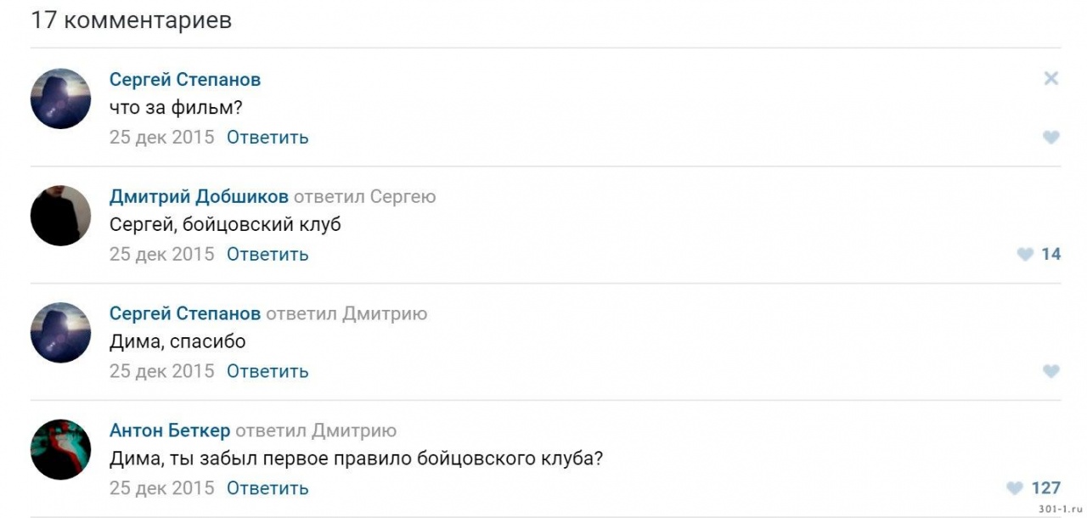This screenshot has height=518, width=1087.
Task: Like Дмитрий Добшиков's comment with 14 likes
Action: (1026, 254)
